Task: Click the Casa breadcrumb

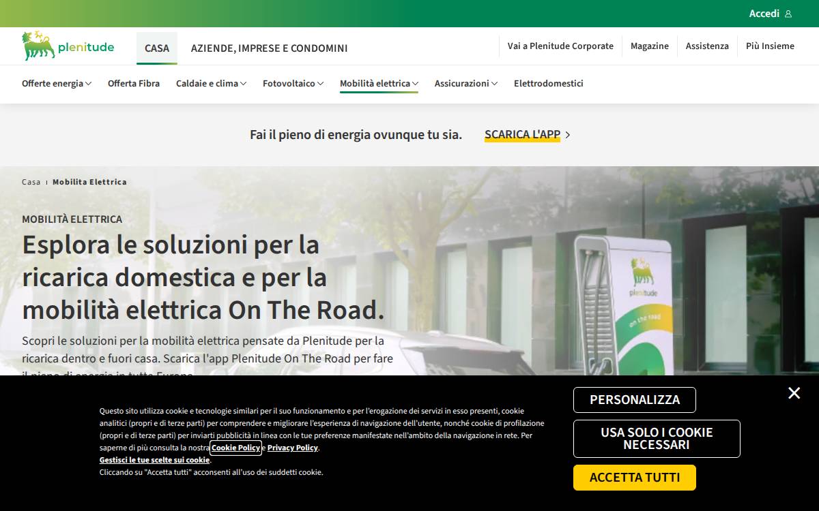Action: [x=31, y=182]
